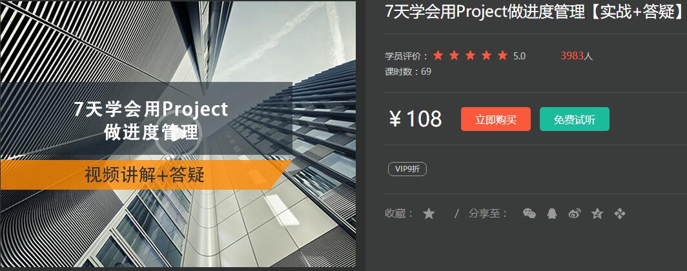The height and width of the screenshot is (271, 687).
Task: Click the 学员评价 label
Action: 407,56
